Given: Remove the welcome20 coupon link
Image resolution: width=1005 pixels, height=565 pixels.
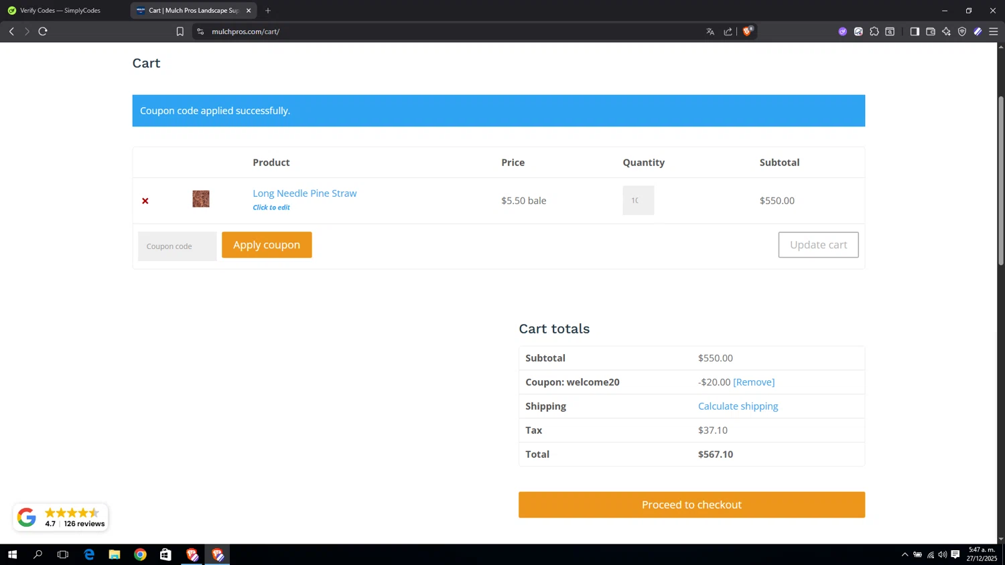Looking at the screenshot, I should [x=754, y=382].
